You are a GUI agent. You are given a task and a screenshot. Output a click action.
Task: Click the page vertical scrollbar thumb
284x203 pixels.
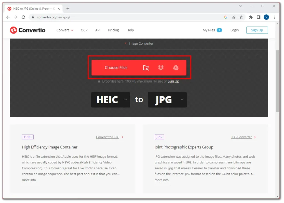(x=277, y=81)
